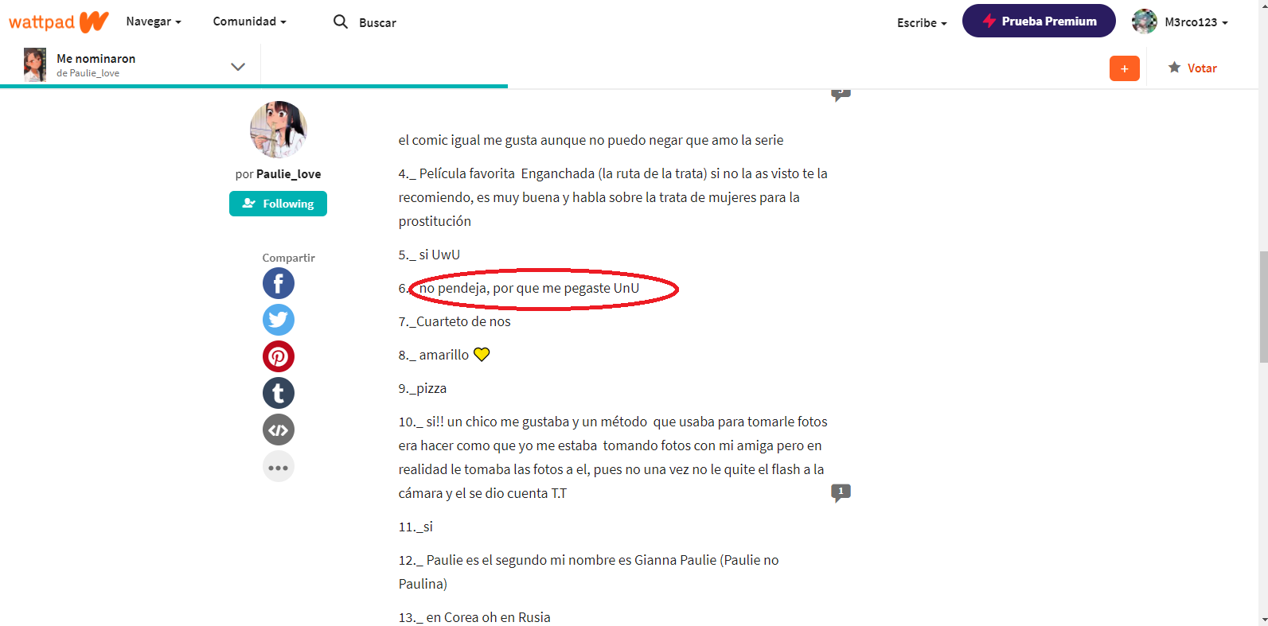This screenshot has height=626, width=1268.
Task: Show more sharing options
Action: (279, 466)
